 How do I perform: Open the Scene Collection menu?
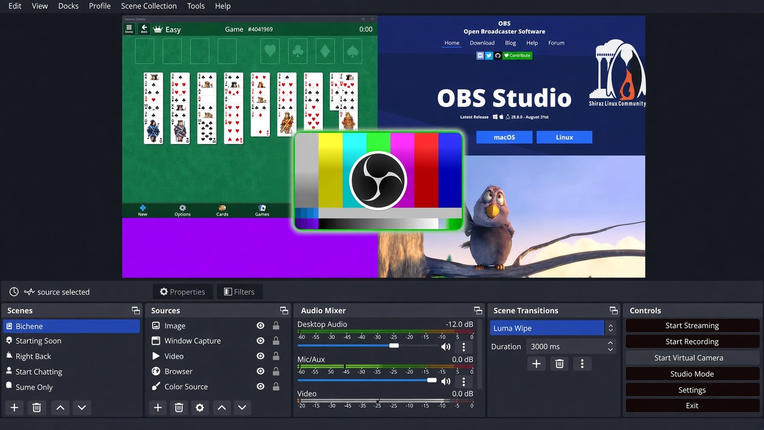pos(149,6)
